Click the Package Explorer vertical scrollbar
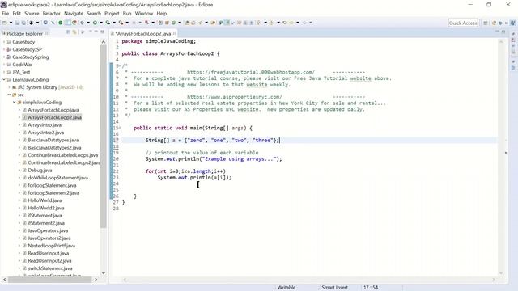Viewport: 518px width, 291px height. [x=104, y=137]
